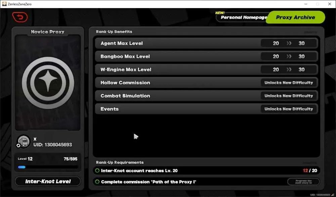Click the player avatar icon
The image size is (336, 197).
click(24, 141)
